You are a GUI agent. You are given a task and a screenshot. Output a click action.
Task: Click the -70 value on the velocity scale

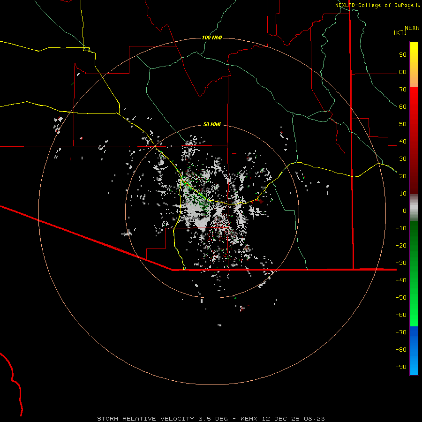point(401,332)
